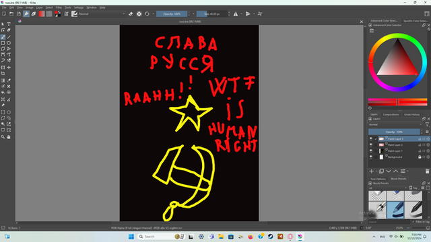Choose the Fill bucket tool
The height and width of the screenshot is (242, 431).
coord(3,93)
